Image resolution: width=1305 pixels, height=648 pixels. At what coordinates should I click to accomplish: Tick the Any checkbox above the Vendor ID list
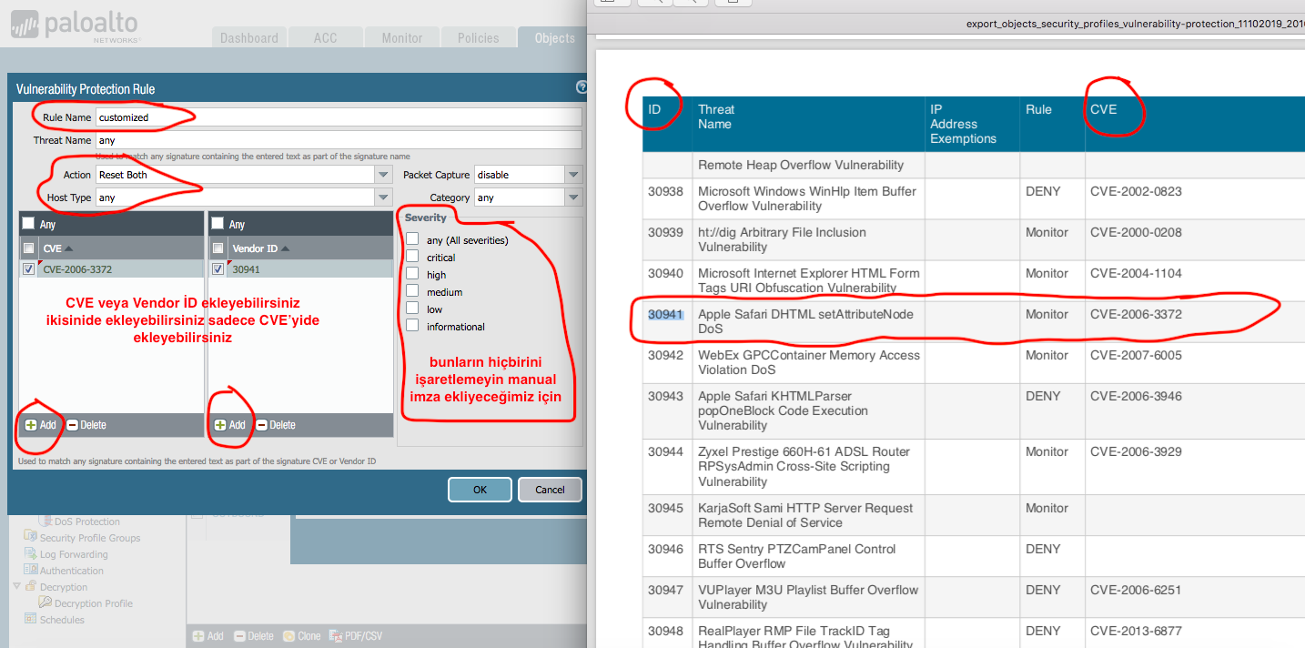pos(218,224)
